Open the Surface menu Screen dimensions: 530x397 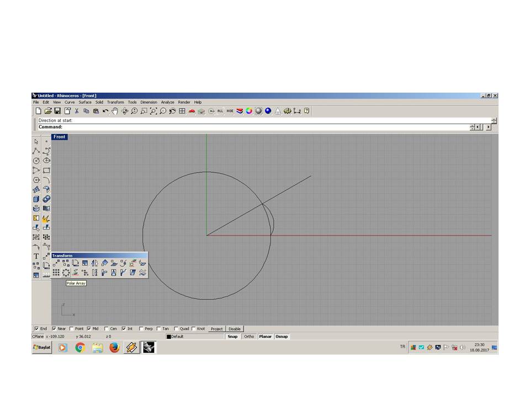(85, 103)
